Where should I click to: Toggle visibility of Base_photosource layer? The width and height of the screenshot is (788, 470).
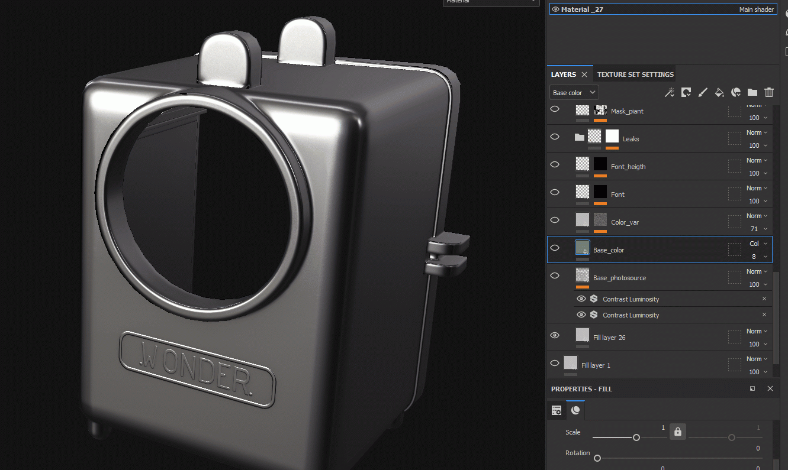[x=555, y=275]
